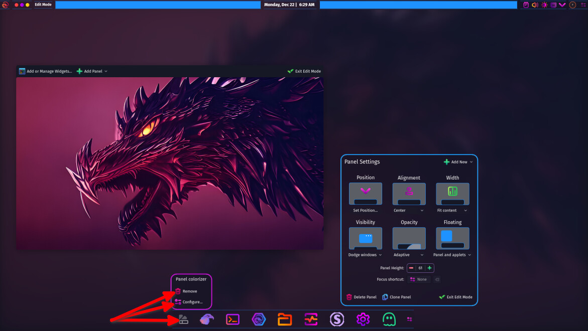This screenshot has height=331, width=588.
Task: Click the Clone Panel button
Action: (396, 297)
